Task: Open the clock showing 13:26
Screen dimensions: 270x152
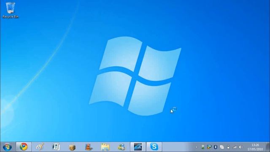Action: pos(255,147)
